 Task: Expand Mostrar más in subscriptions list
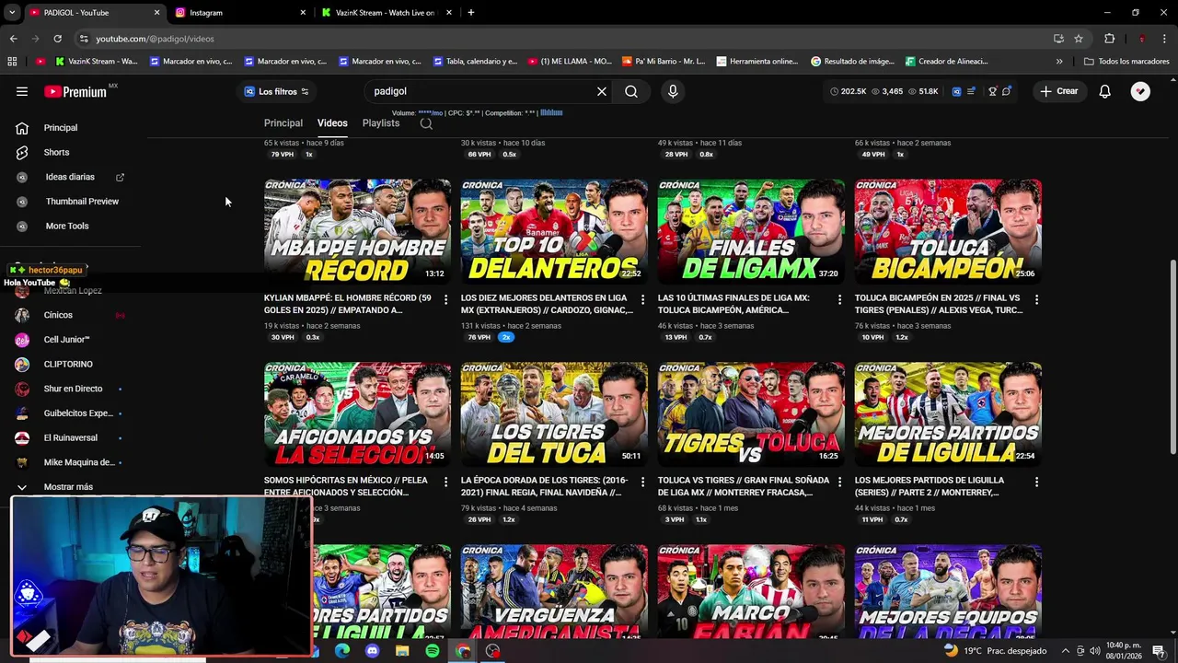pos(68,487)
